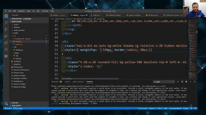Change line endings via 'CRLF'
This screenshot has width=206, height=115.
(165, 109)
